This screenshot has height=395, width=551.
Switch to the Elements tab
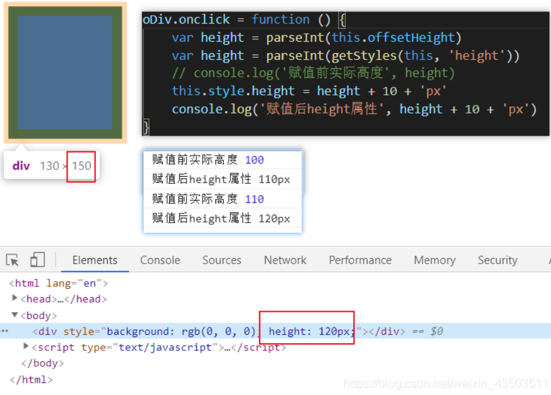click(95, 260)
